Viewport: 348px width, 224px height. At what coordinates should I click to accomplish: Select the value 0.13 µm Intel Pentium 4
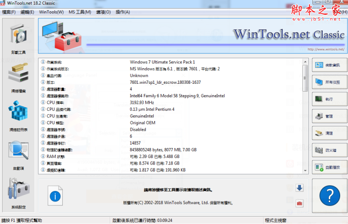point(152,109)
